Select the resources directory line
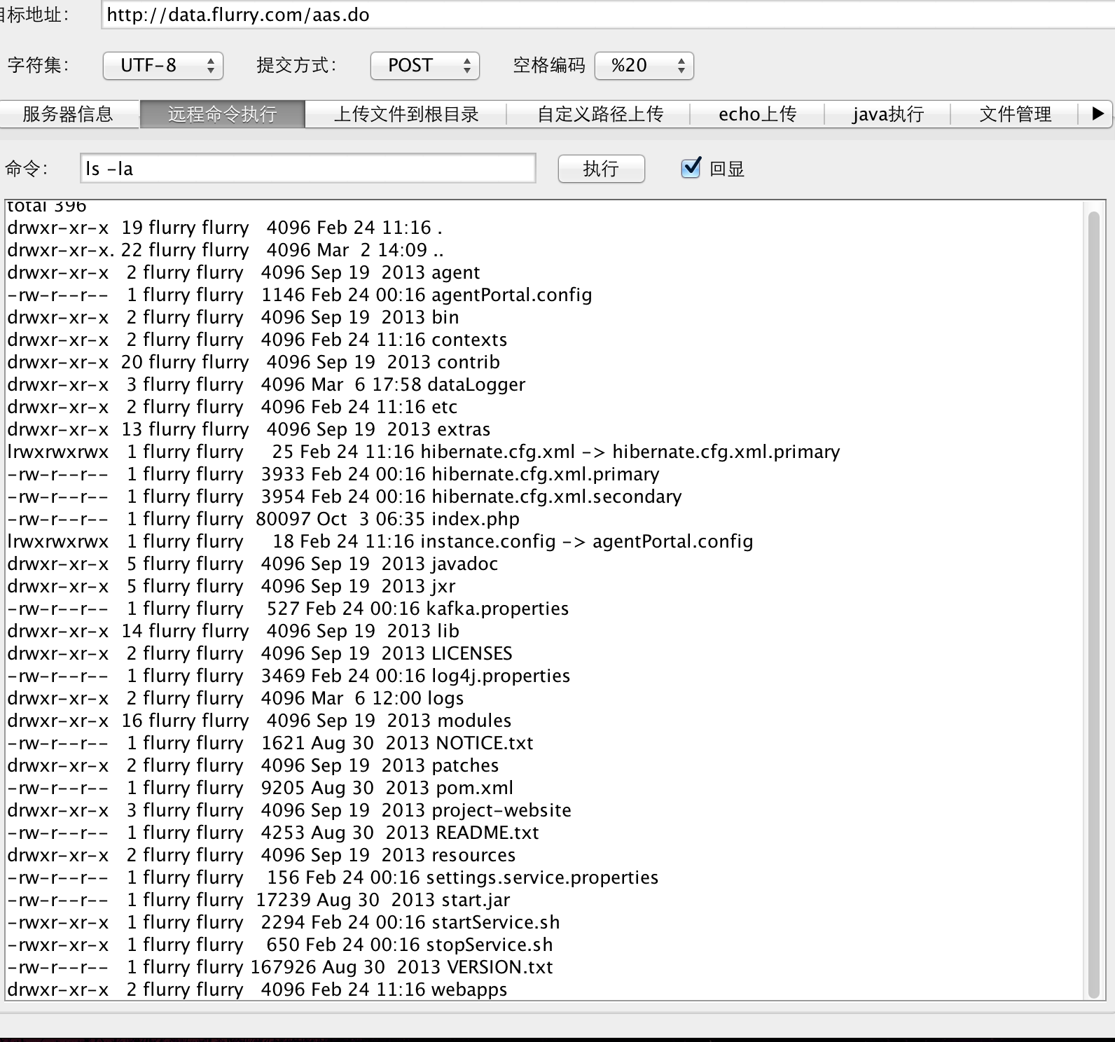 tap(261, 855)
